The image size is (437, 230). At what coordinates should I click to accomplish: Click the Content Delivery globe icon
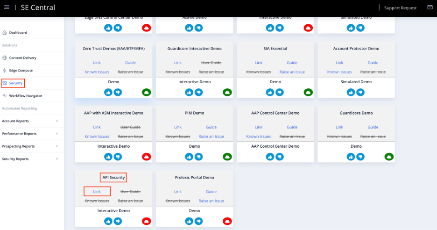click(x=5, y=58)
